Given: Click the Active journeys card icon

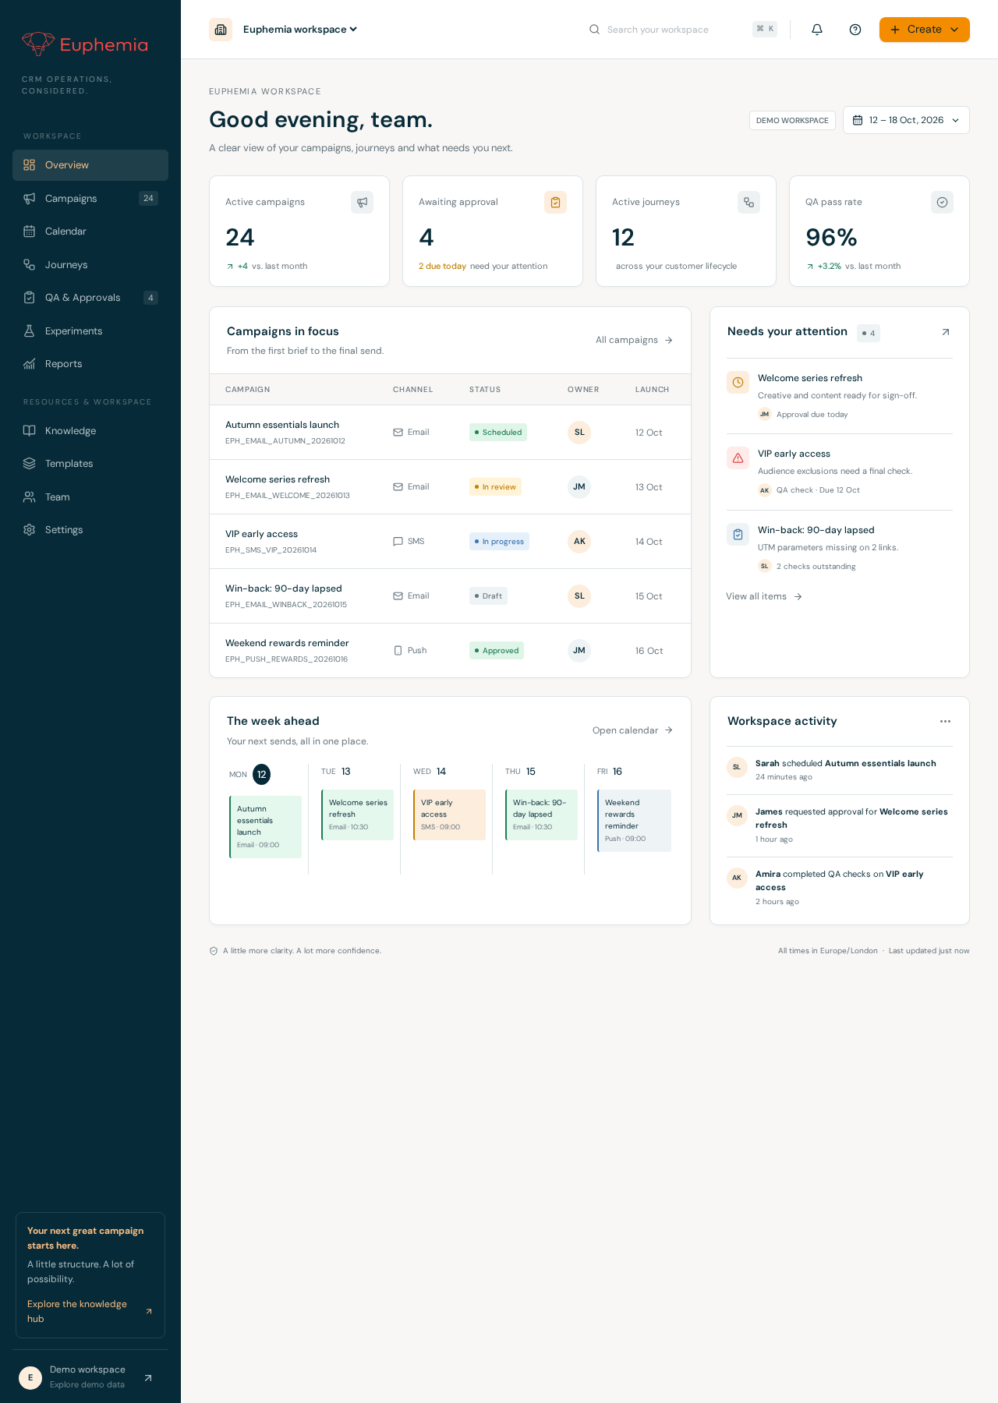Looking at the screenshot, I should pos(748,203).
